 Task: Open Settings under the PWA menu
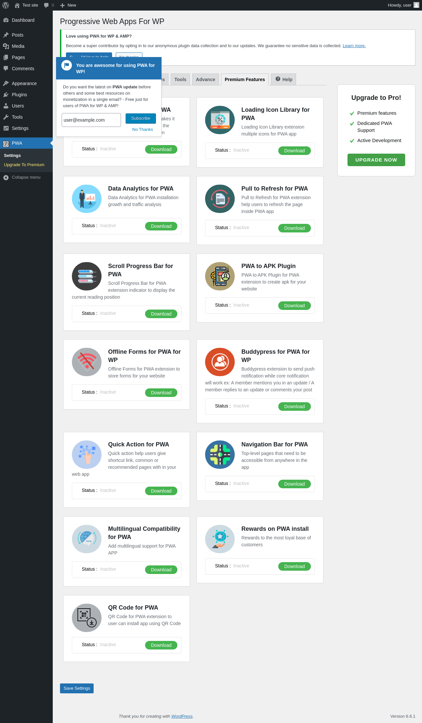[x=12, y=156]
